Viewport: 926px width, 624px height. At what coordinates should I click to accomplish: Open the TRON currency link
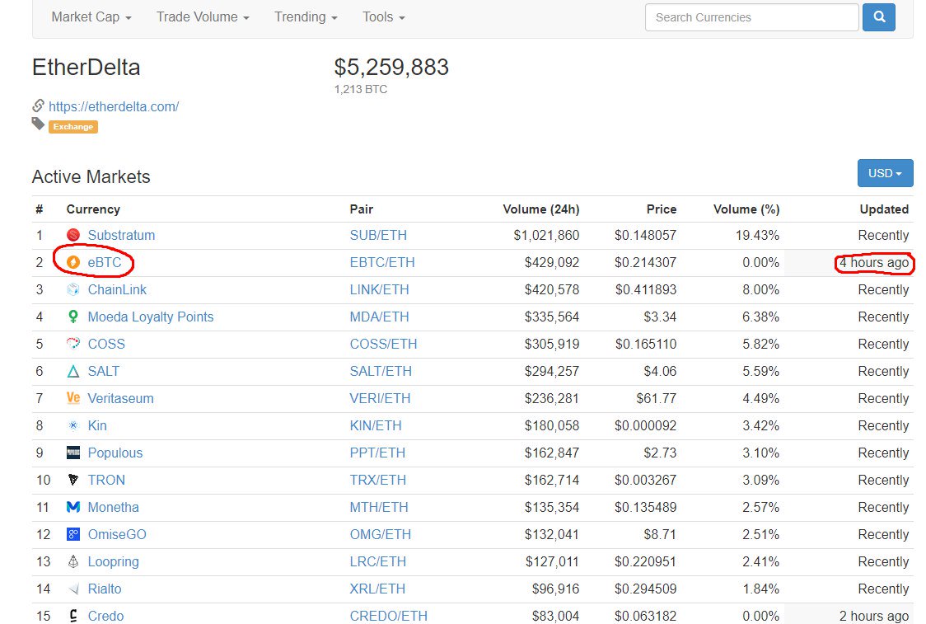pyautogui.click(x=106, y=480)
